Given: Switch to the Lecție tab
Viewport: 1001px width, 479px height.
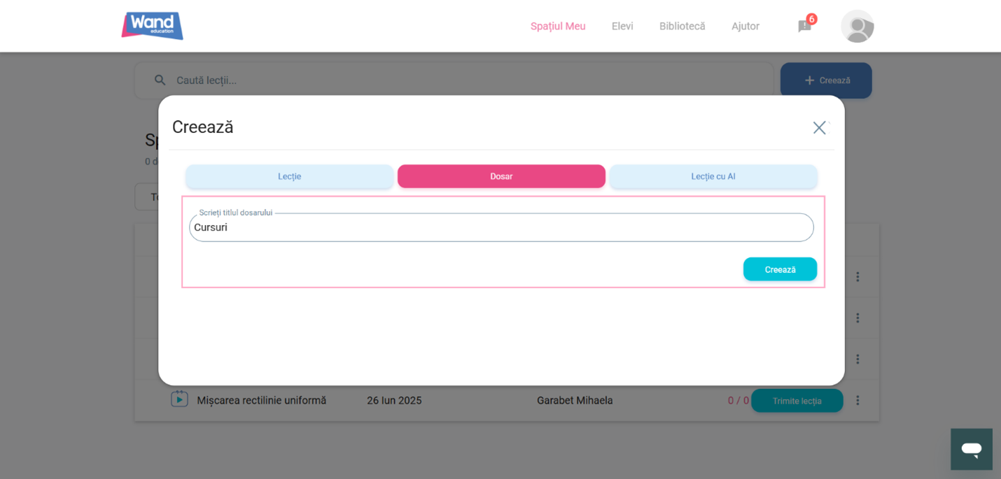Looking at the screenshot, I should (x=289, y=176).
